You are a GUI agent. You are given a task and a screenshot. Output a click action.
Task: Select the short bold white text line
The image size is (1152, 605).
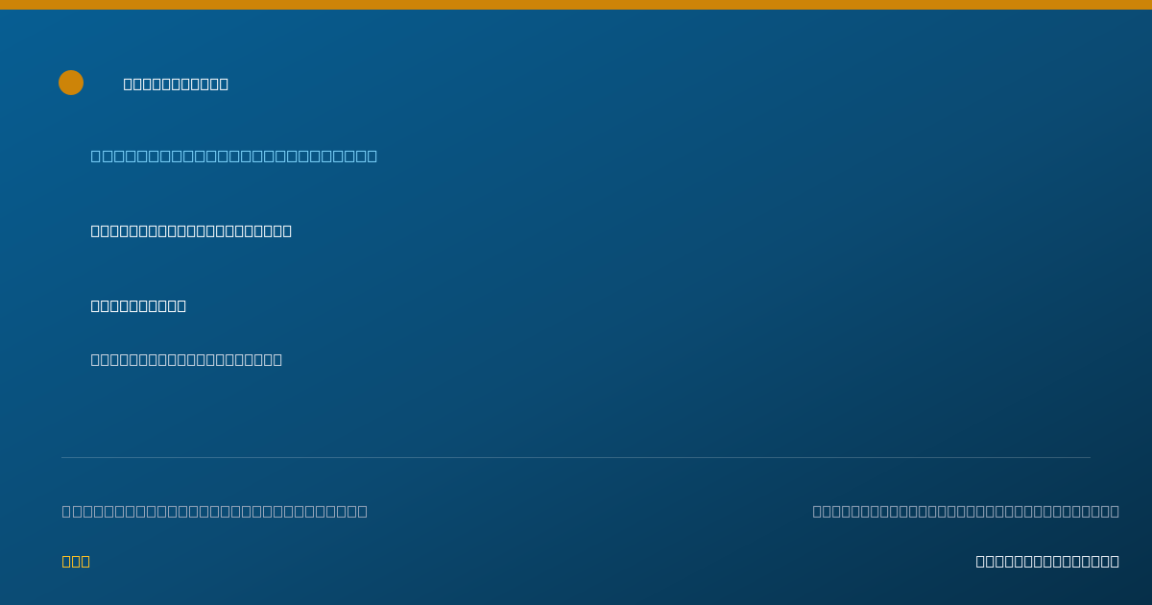coord(138,305)
